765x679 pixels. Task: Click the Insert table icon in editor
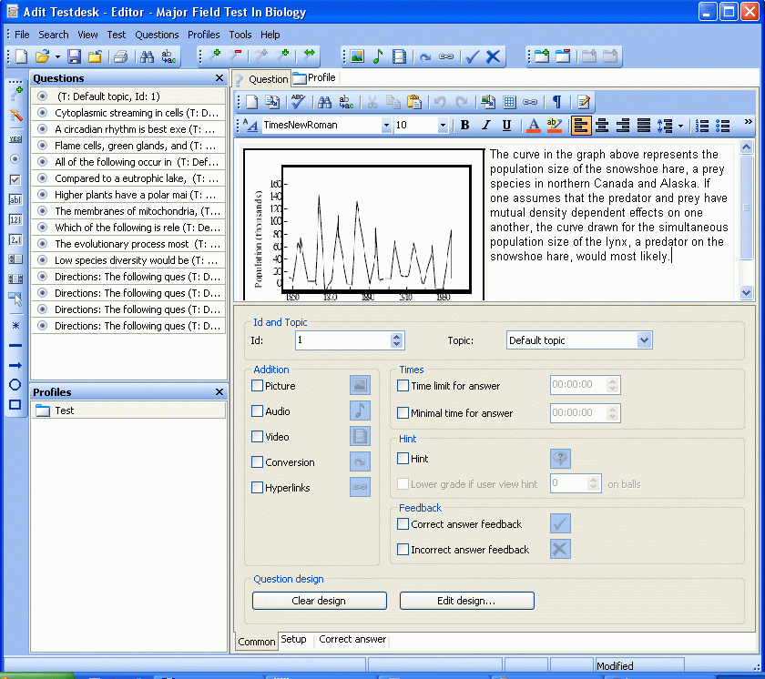point(509,101)
